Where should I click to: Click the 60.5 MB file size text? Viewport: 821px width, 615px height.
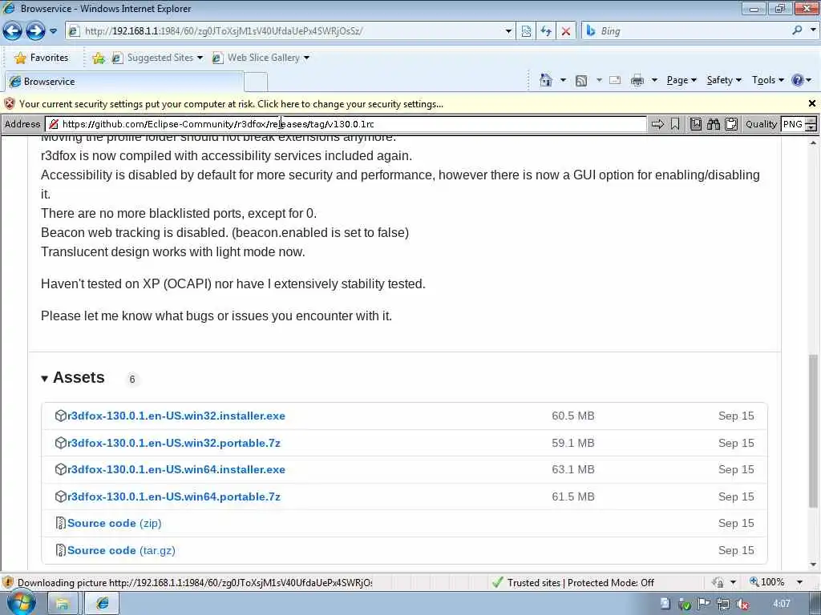click(572, 416)
